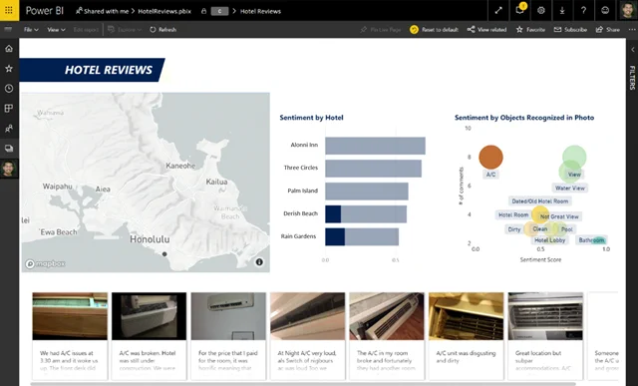The height and width of the screenshot is (386, 638).
Task: Toggle the navigation hamburger menu
Action: click(x=8, y=29)
